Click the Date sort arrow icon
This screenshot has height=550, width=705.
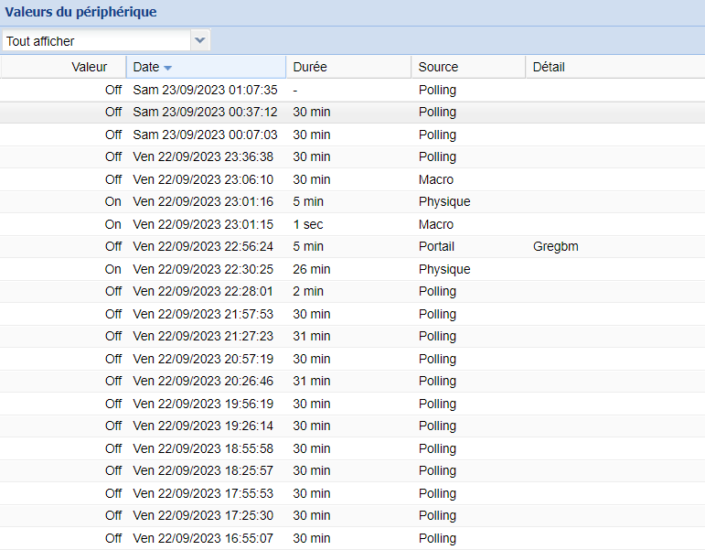pos(167,68)
